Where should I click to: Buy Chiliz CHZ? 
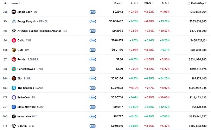pos(93,40)
